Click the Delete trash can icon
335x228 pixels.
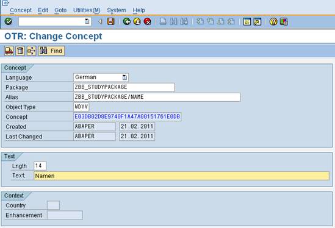(x=20, y=51)
